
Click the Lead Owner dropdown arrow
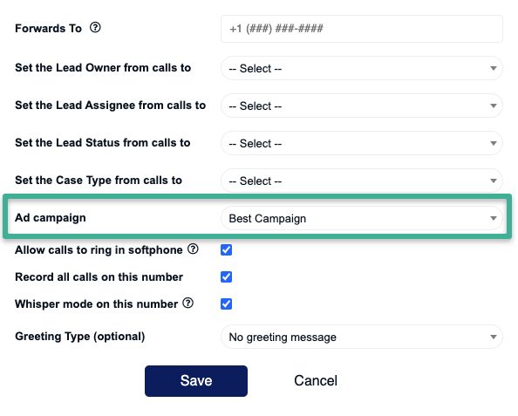coord(494,68)
